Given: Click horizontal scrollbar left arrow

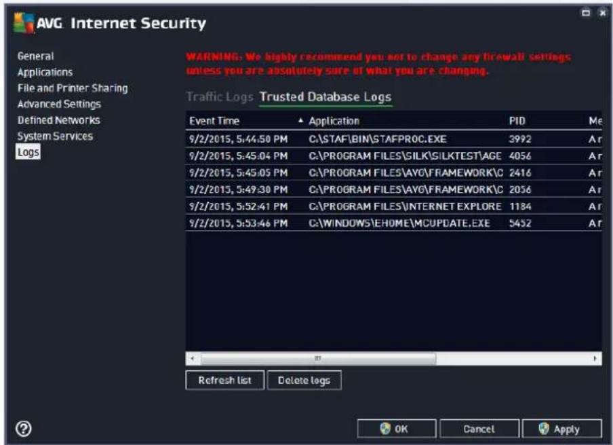Looking at the screenshot, I should coord(193,358).
